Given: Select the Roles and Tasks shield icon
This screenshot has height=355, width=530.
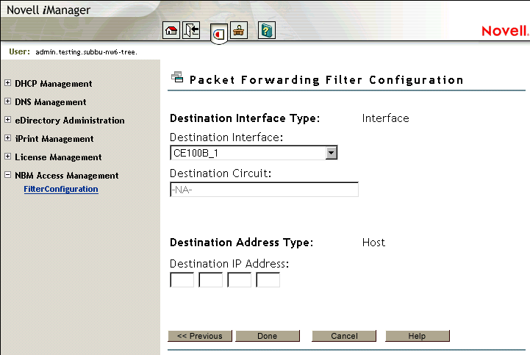Looking at the screenshot, I should click(218, 33).
